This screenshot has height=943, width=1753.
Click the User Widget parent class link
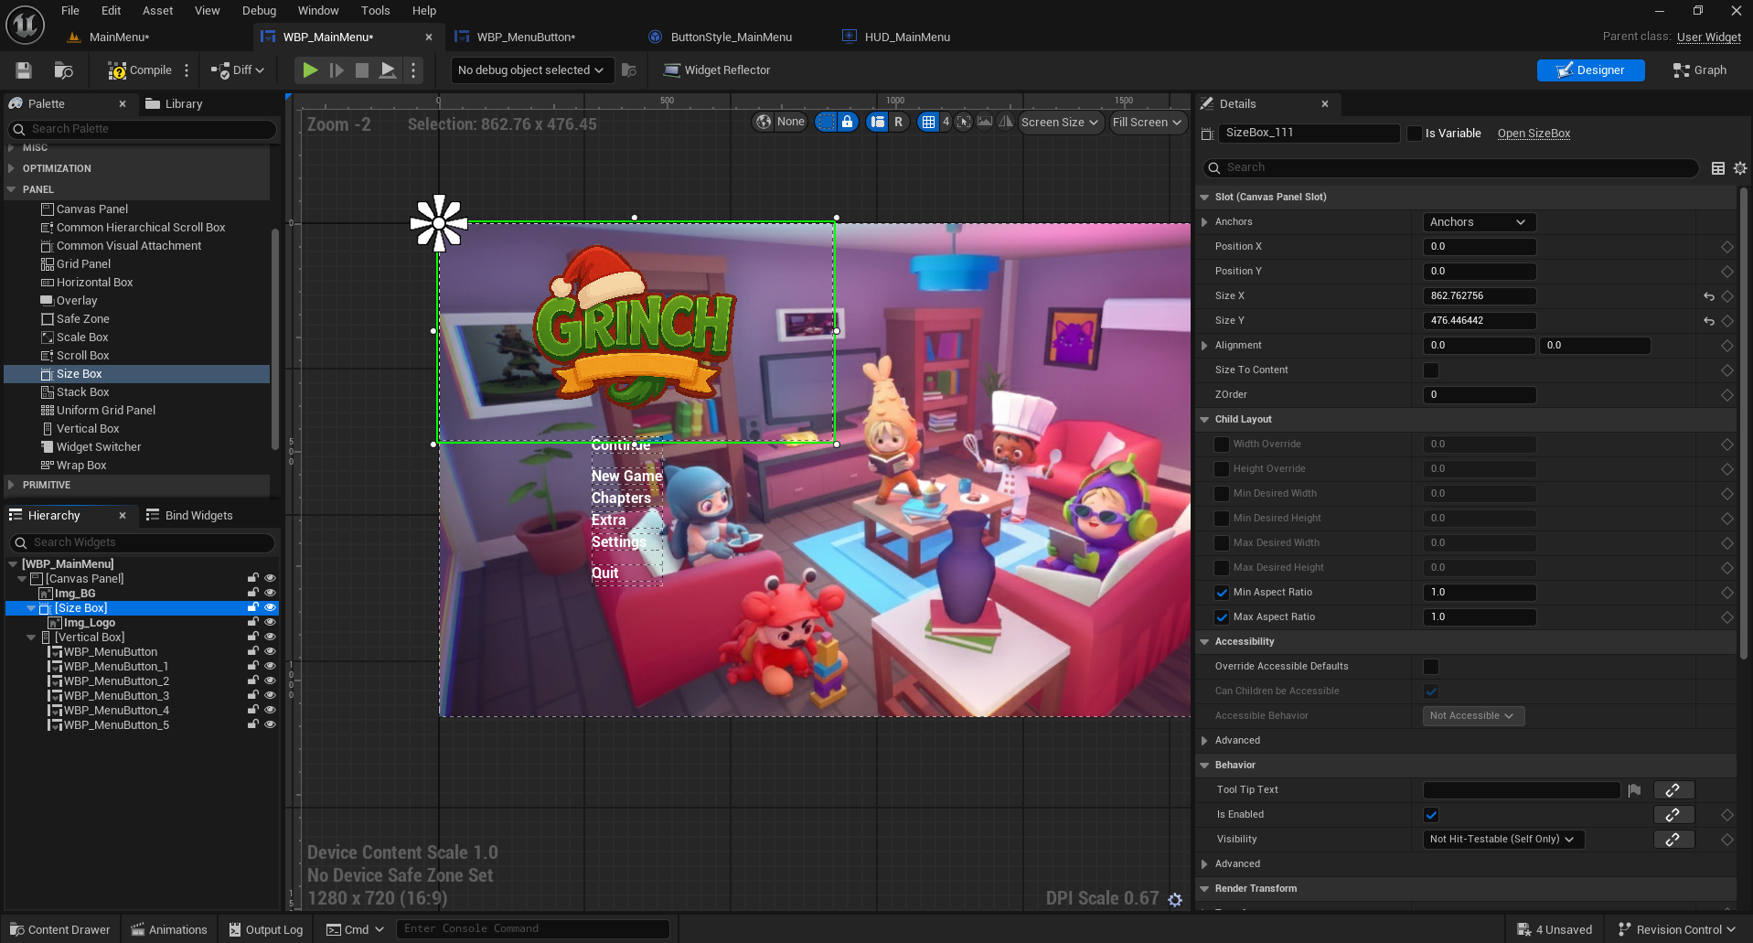(1708, 38)
